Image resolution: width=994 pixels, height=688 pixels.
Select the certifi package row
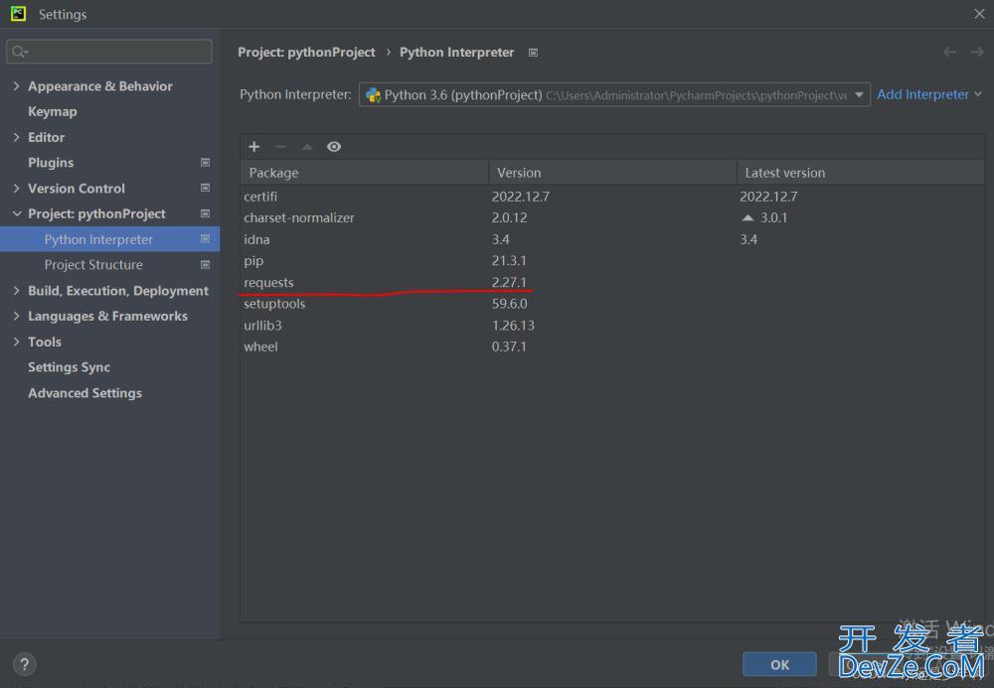[x=612, y=197]
